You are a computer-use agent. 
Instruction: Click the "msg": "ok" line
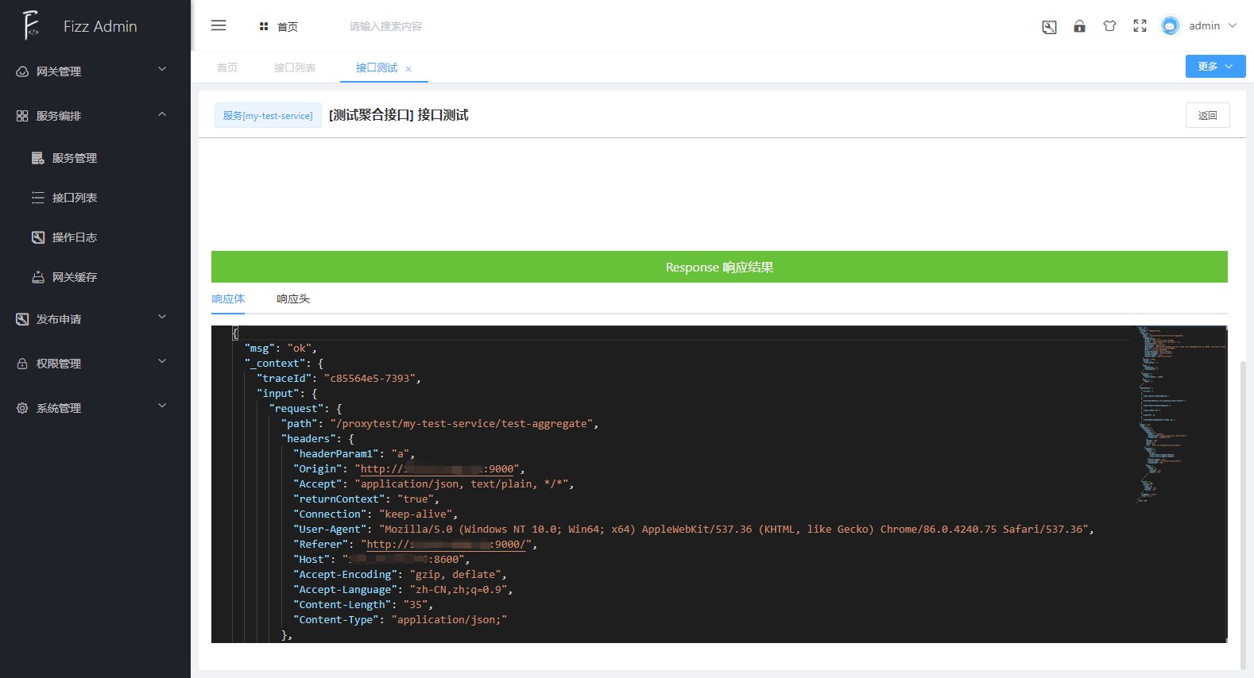281,349
